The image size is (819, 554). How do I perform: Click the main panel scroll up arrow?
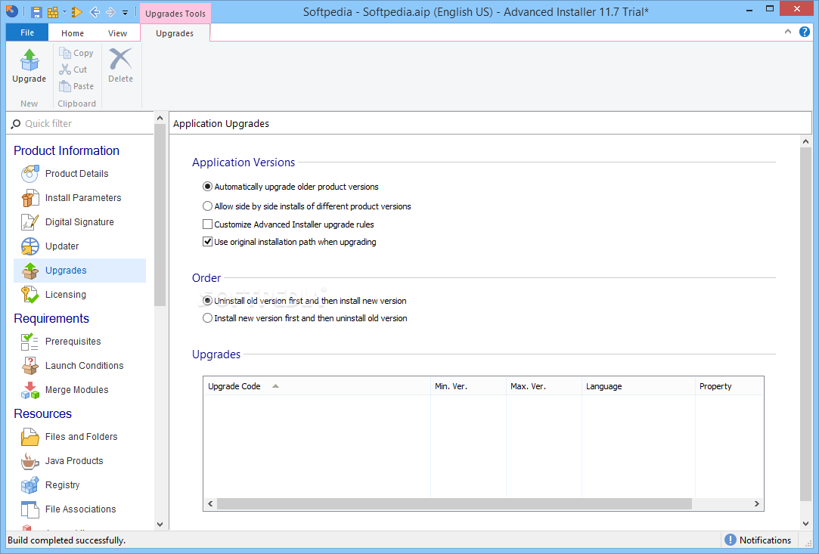pyautogui.click(x=805, y=141)
